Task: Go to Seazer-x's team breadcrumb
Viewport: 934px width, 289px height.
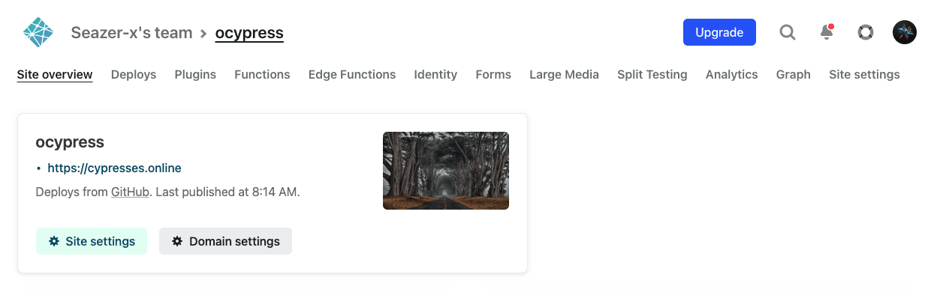Action: [131, 33]
